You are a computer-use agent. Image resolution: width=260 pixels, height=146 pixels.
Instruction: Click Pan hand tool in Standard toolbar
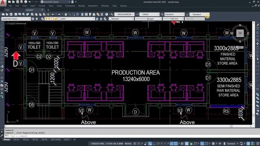66,15
